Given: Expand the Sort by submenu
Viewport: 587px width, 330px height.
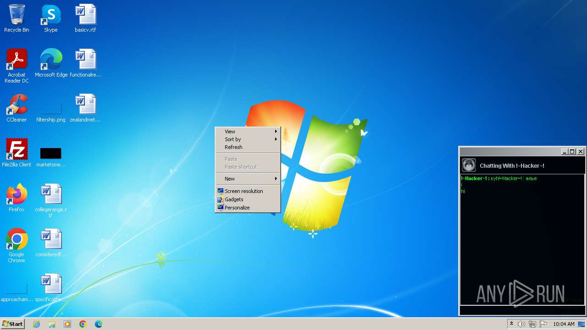Looking at the screenshot, I should (x=248, y=139).
